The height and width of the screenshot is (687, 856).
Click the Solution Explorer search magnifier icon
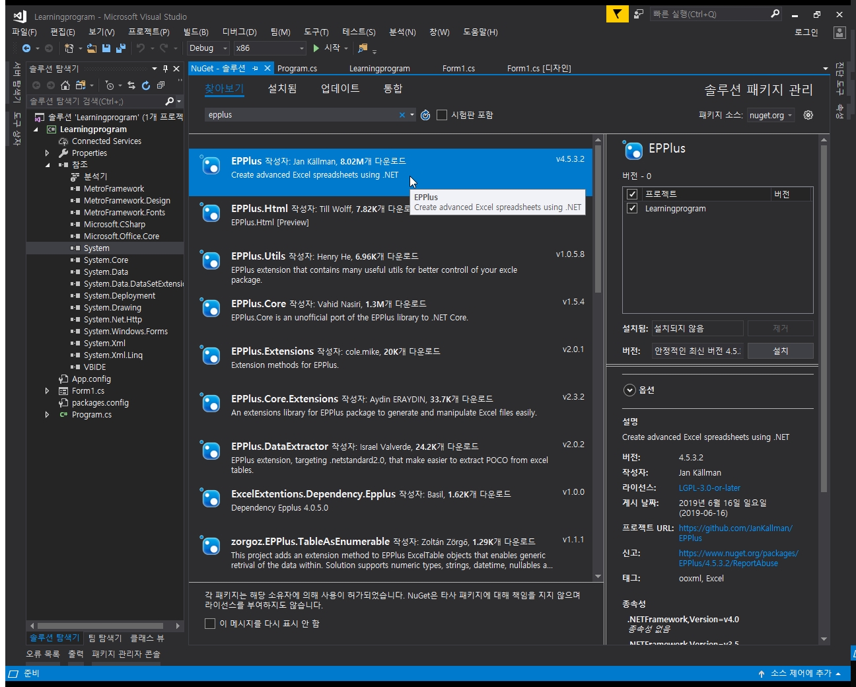(x=170, y=101)
